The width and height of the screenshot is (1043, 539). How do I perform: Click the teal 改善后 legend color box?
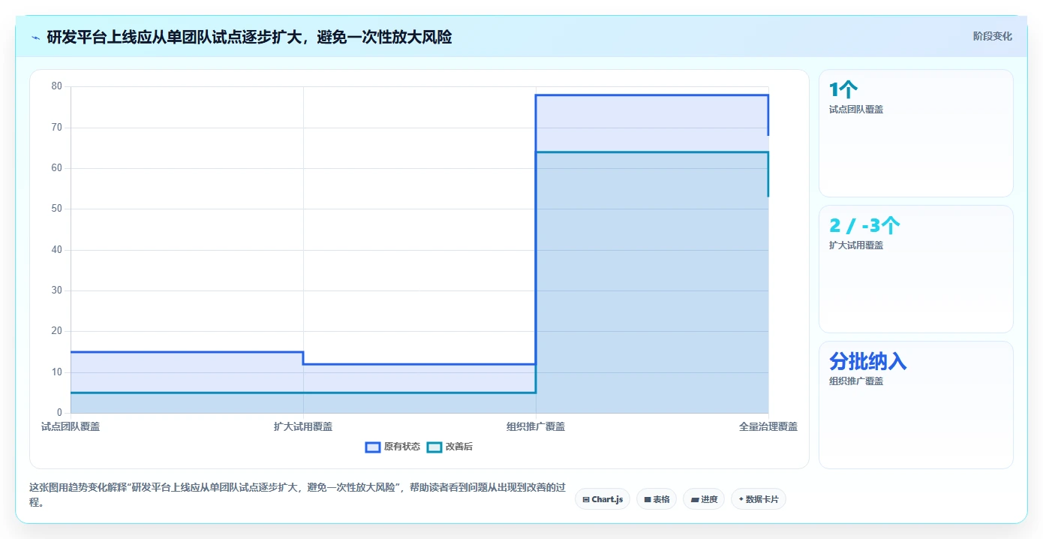434,447
